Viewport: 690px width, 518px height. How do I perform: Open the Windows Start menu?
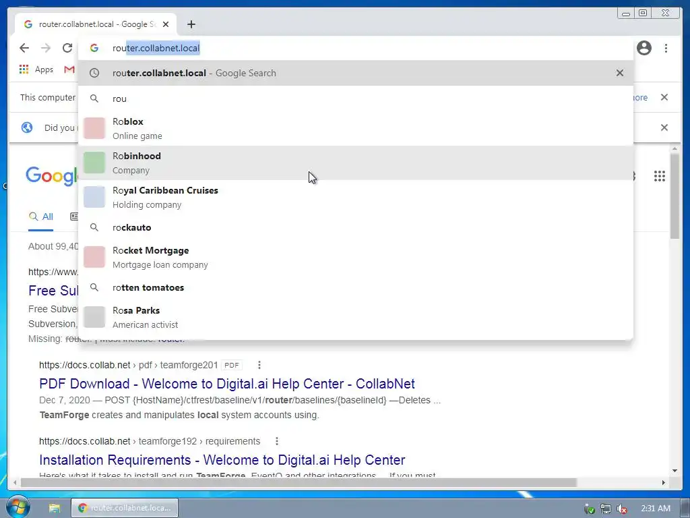18,508
